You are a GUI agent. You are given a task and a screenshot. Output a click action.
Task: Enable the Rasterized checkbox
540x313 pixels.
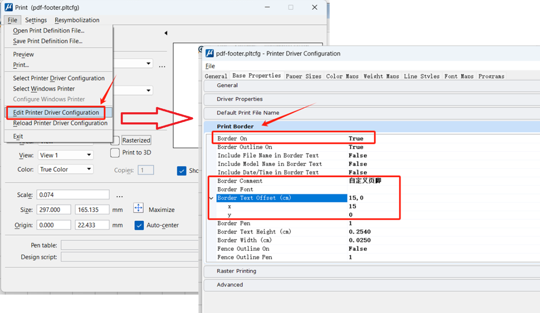[115, 140]
